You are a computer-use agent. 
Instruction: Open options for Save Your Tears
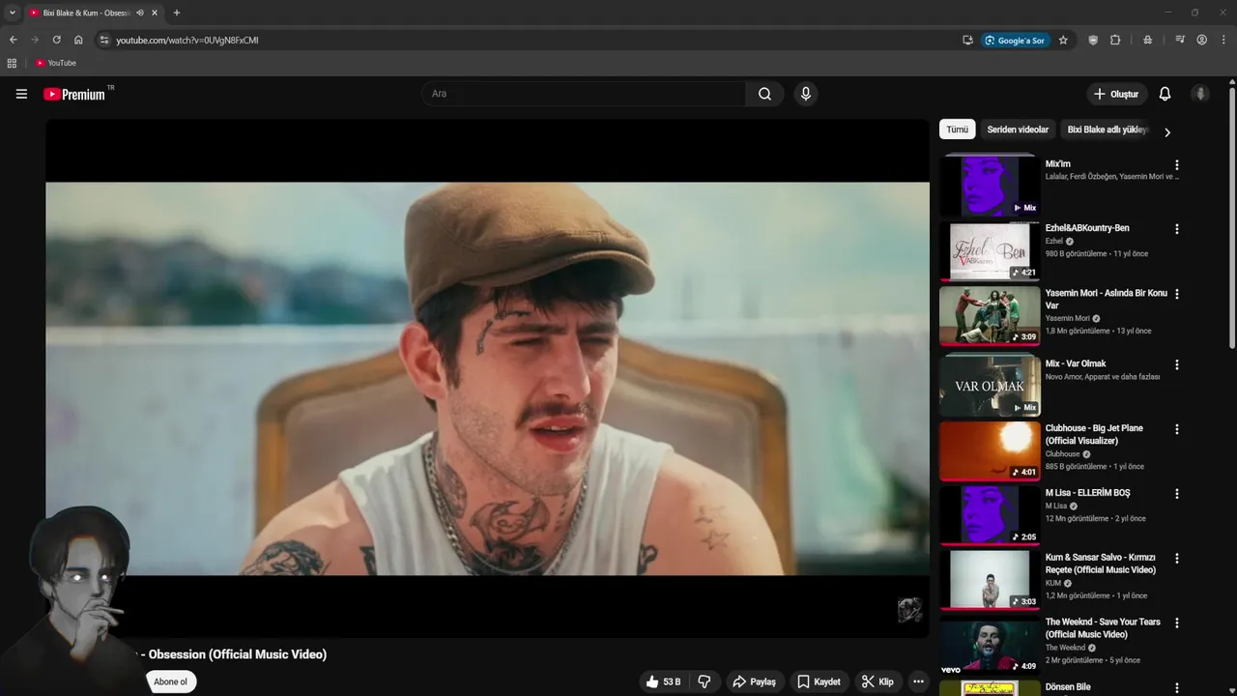point(1176,623)
